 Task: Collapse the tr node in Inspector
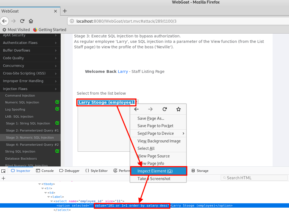(43, 189)
